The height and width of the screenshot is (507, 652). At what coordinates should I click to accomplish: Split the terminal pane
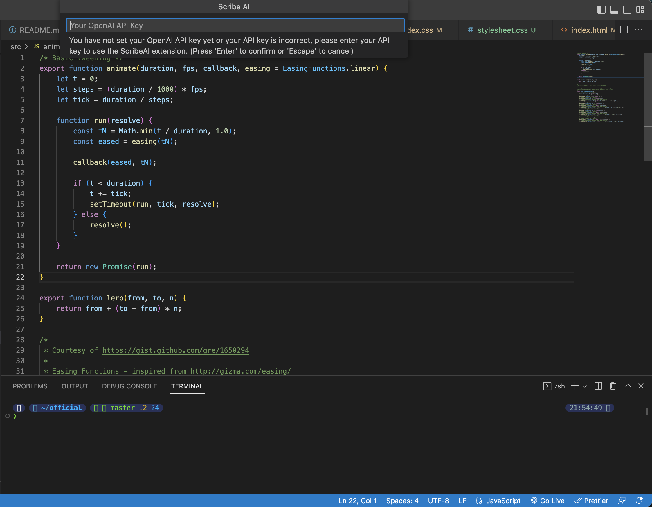[x=598, y=386]
